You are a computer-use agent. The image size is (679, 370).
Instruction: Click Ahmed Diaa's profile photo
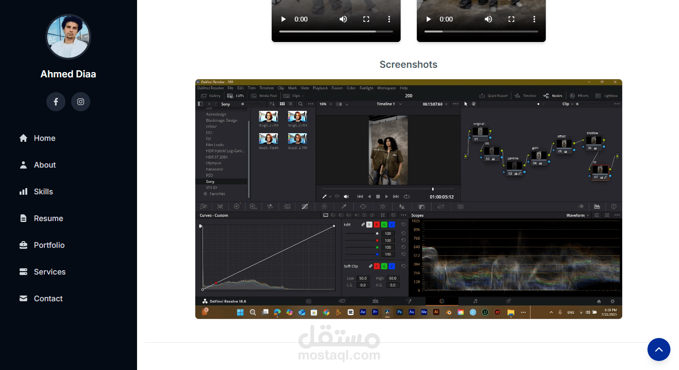[x=68, y=37]
